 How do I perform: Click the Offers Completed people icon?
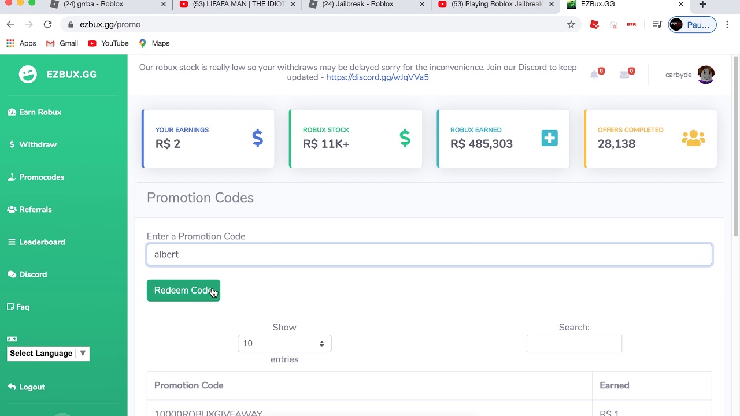pyautogui.click(x=693, y=138)
